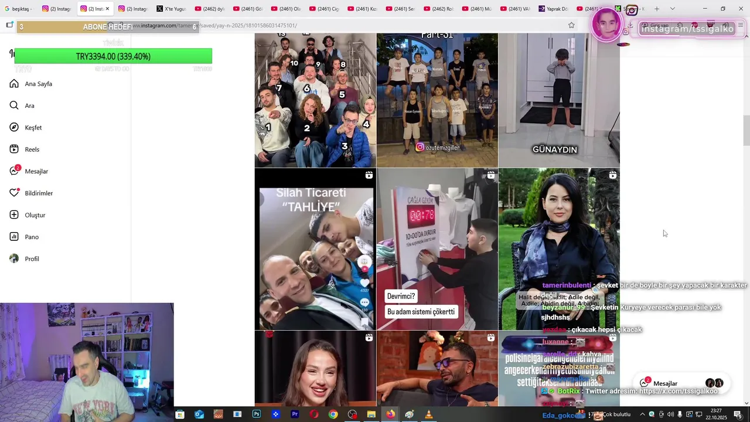The width and height of the screenshot is (750, 422).
Task: Open the taskbar clock showing 23:27
Action: (x=716, y=414)
